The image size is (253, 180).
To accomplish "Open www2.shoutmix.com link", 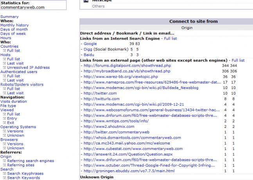I will pos(109,127).
